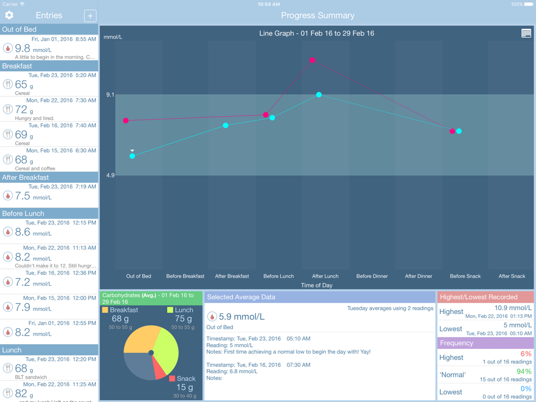Tap the 'Timestamp: Tue, Feb 23, 2016 05:10 AM' line
The height and width of the screenshot is (402, 536).
coord(258,339)
